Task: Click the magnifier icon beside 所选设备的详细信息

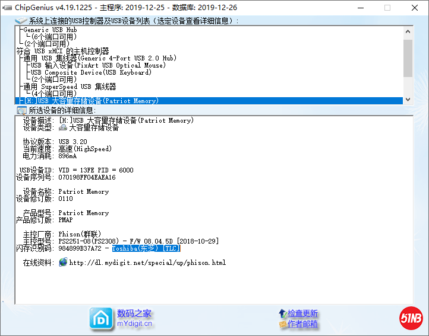Action: tap(21, 111)
